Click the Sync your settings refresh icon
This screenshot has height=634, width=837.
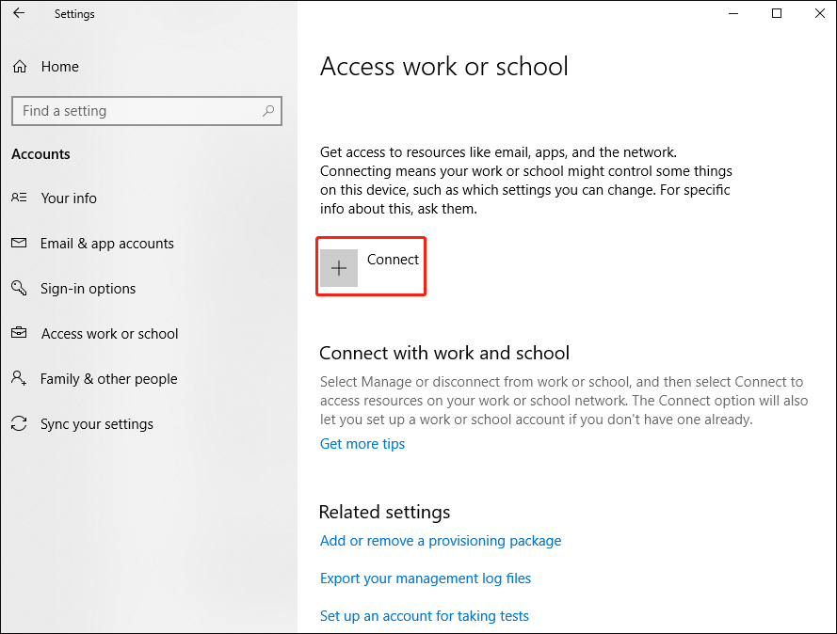tap(20, 424)
